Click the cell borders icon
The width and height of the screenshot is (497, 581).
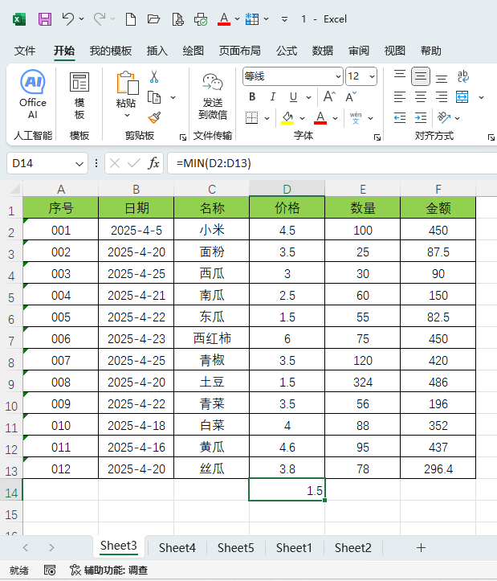pos(252,118)
